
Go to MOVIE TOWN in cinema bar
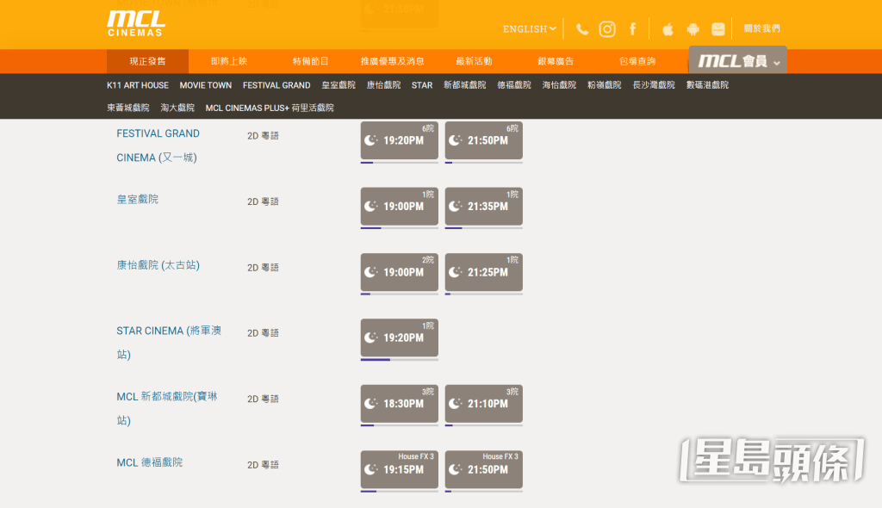(205, 85)
